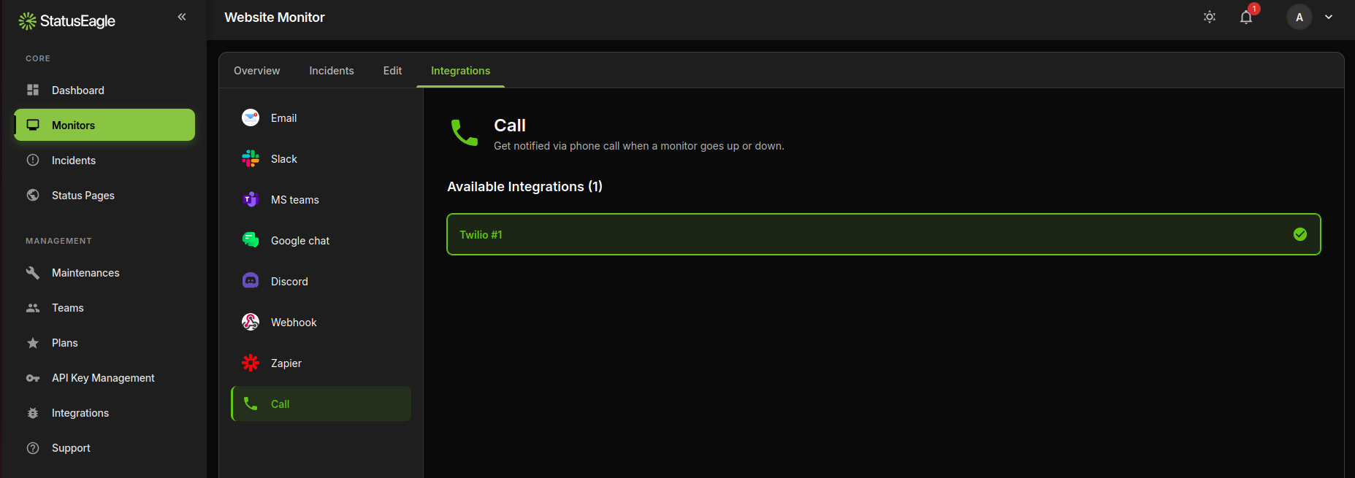Click the Status Pages globe icon
1355x478 pixels.
tap(33, 195)
